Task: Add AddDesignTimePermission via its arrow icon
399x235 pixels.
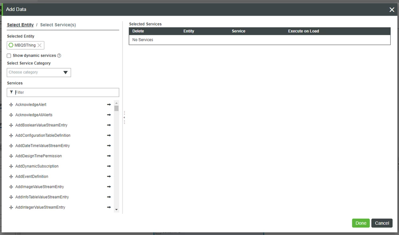Action: click(108, 156)
